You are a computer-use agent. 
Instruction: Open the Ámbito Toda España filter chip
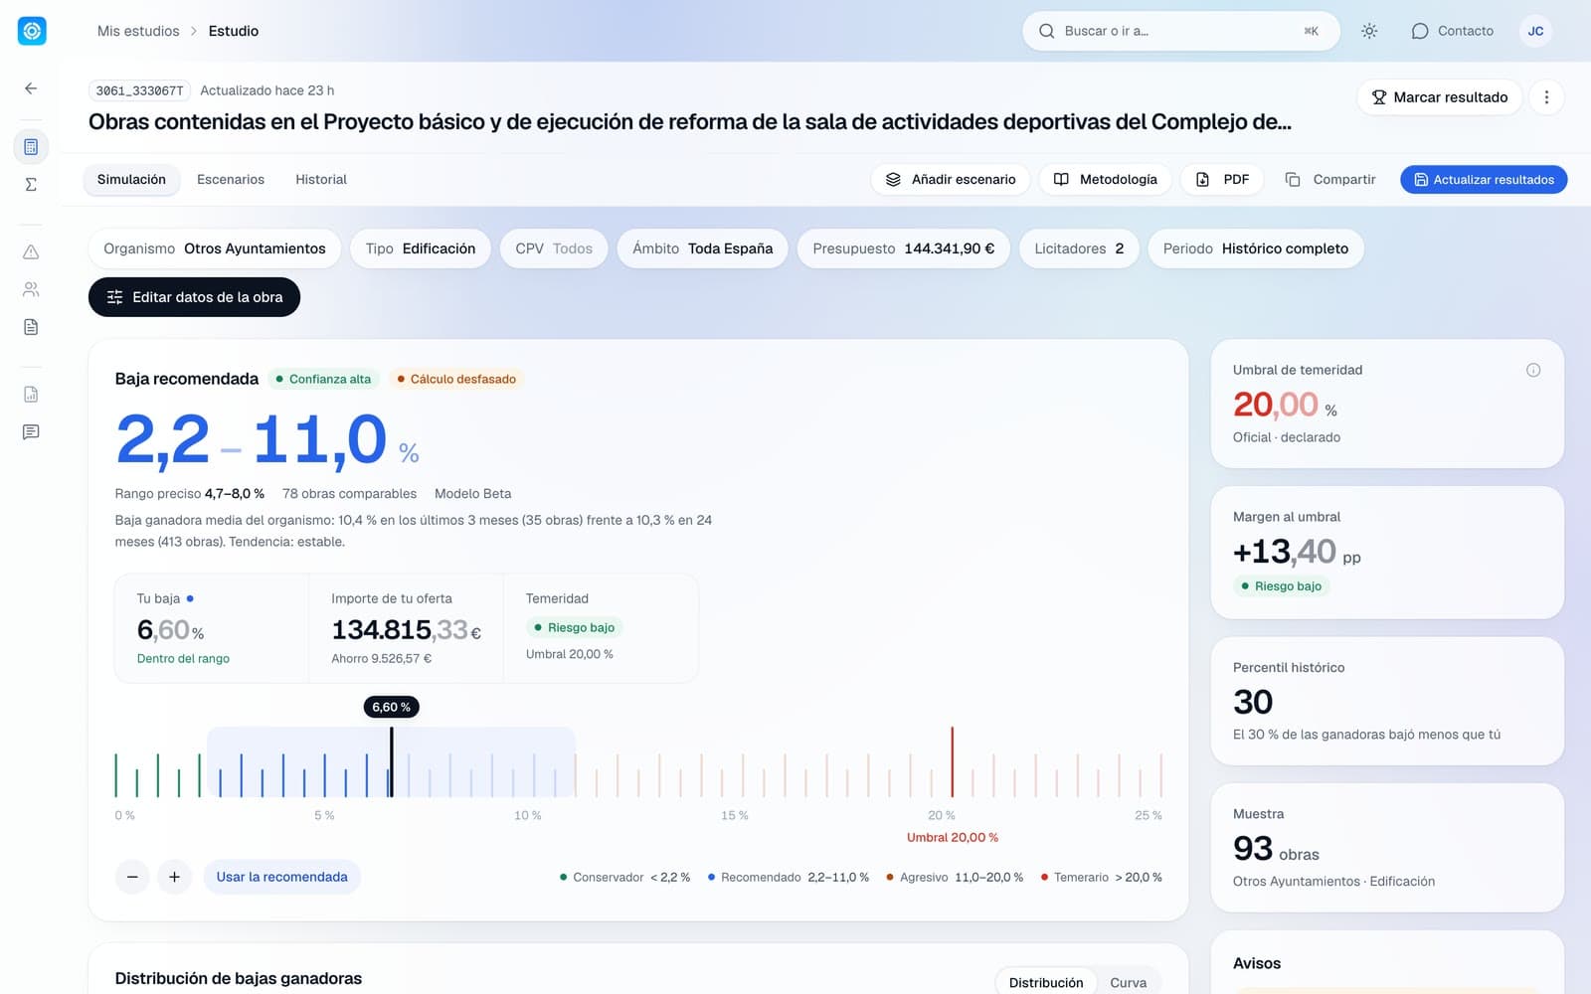click(702, 248)
